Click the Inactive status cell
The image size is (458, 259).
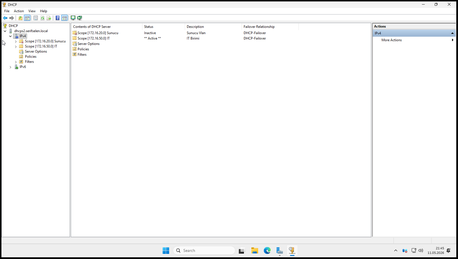click(150, 33)
